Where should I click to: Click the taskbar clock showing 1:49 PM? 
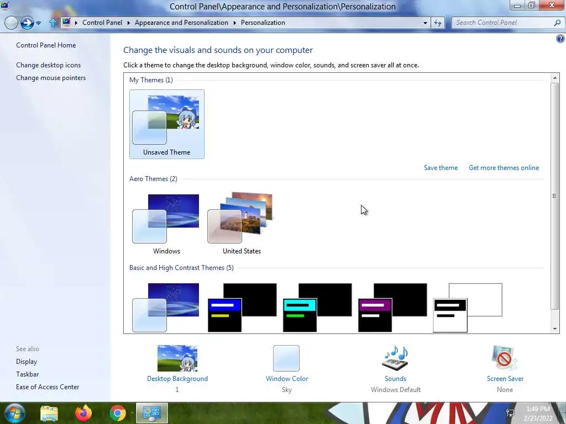[538, 414]
